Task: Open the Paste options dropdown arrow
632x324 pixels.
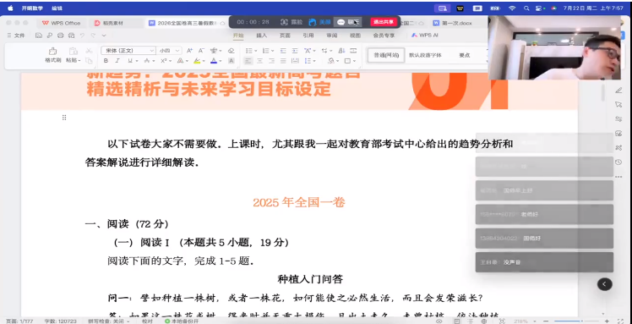Action: click(79, 61)
